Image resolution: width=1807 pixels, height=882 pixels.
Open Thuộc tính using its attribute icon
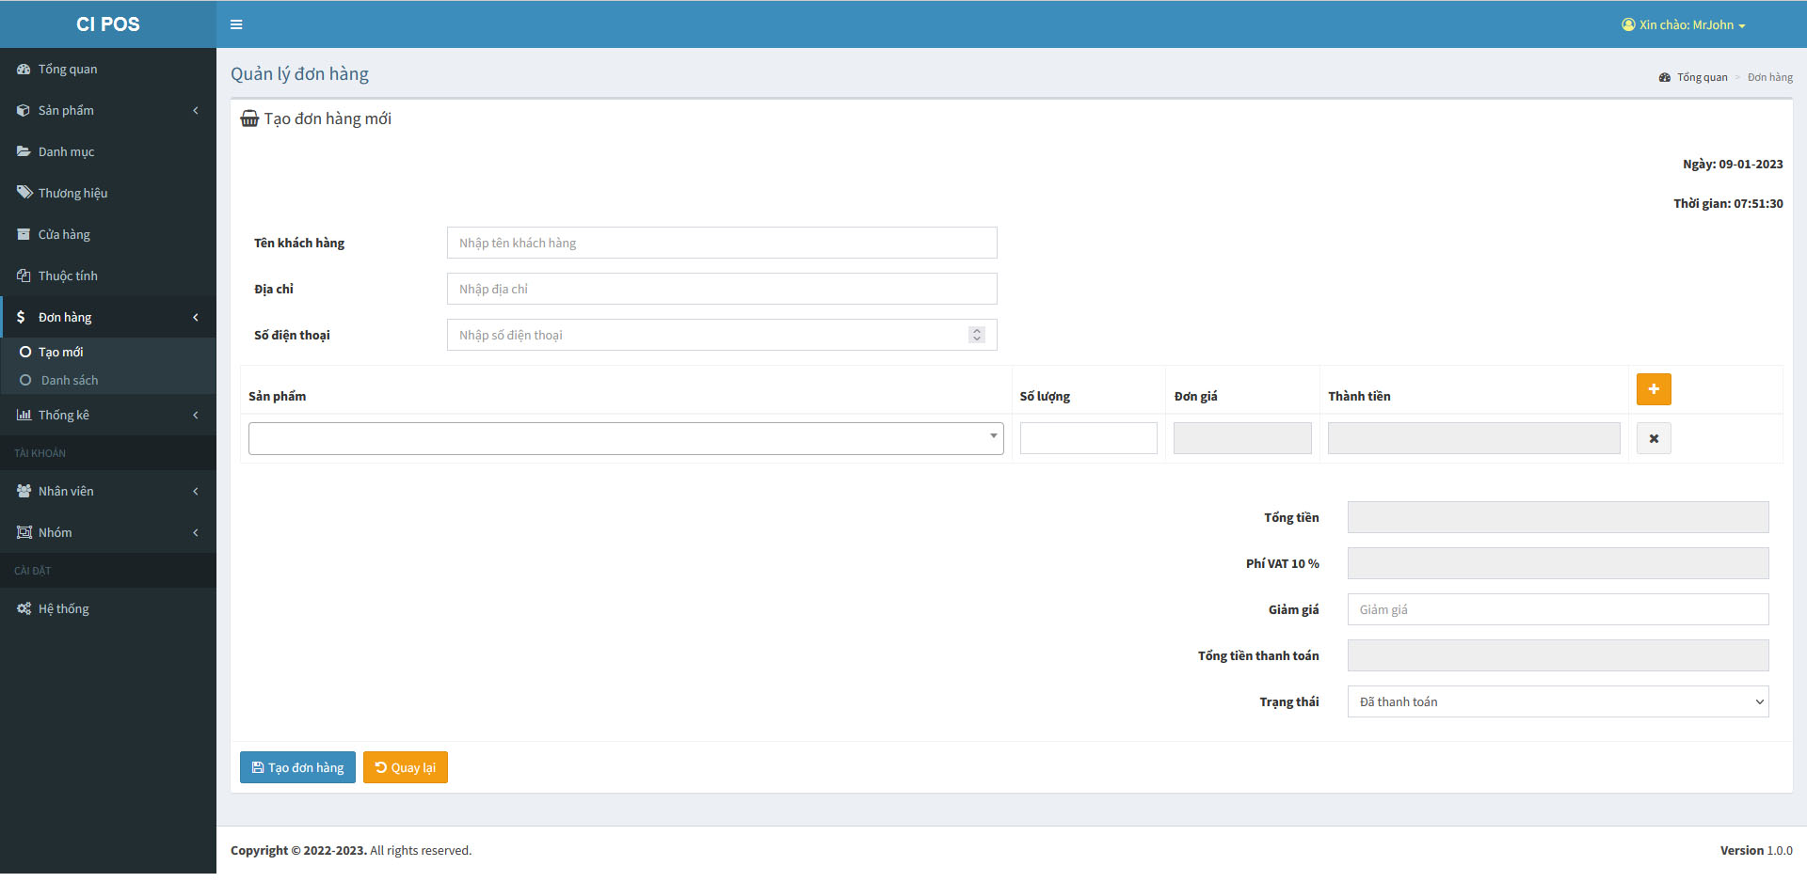click(23, 275)
